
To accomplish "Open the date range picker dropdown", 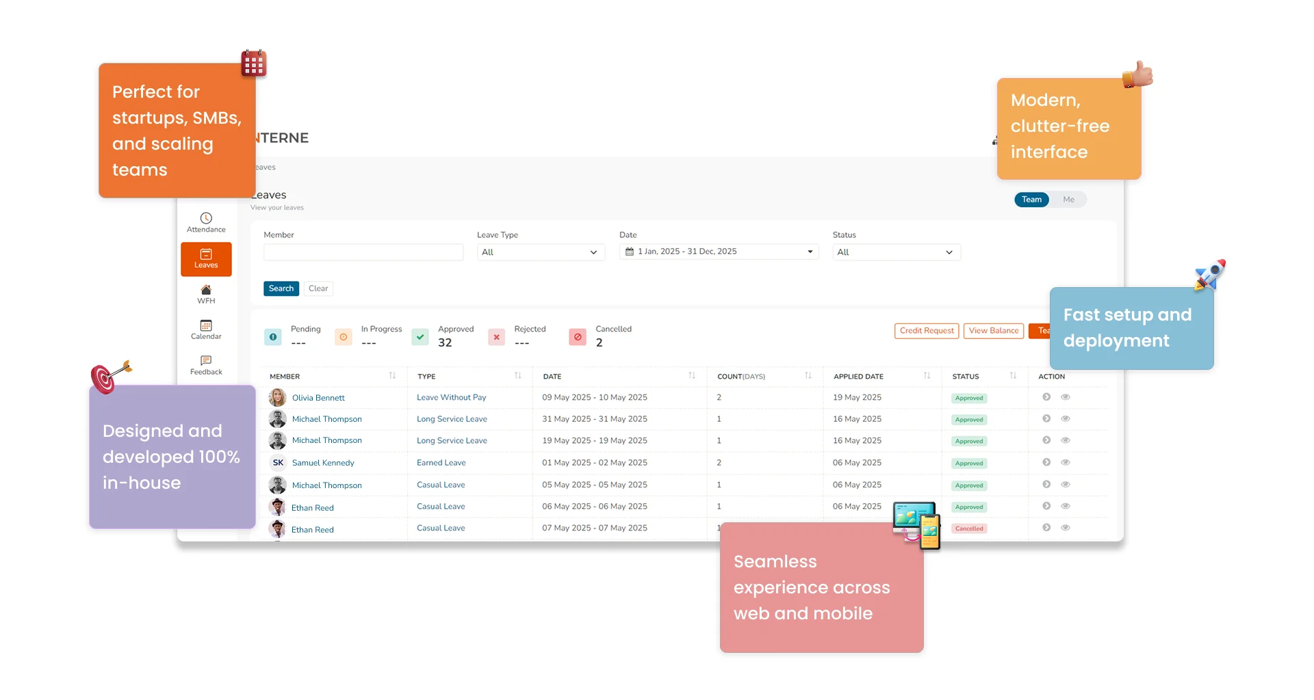I will pyautogui.click(x=719, y=252).
